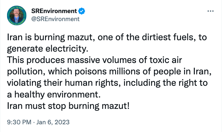Viewport: 223px width, 132px height.
Task: Click the line beginning 'violating their human rights'
Action: pos(107,83)
